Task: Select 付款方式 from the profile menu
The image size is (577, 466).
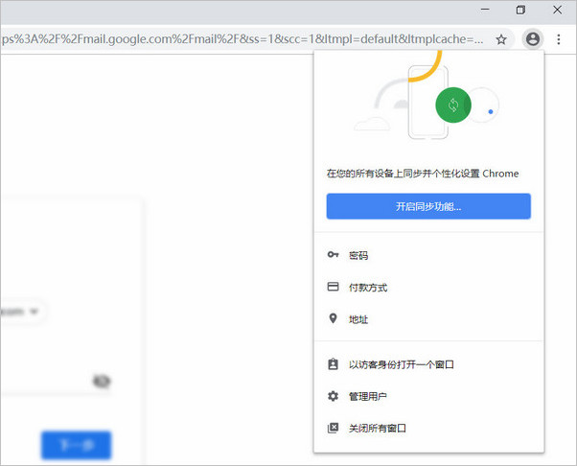Action: click(368, 287)
